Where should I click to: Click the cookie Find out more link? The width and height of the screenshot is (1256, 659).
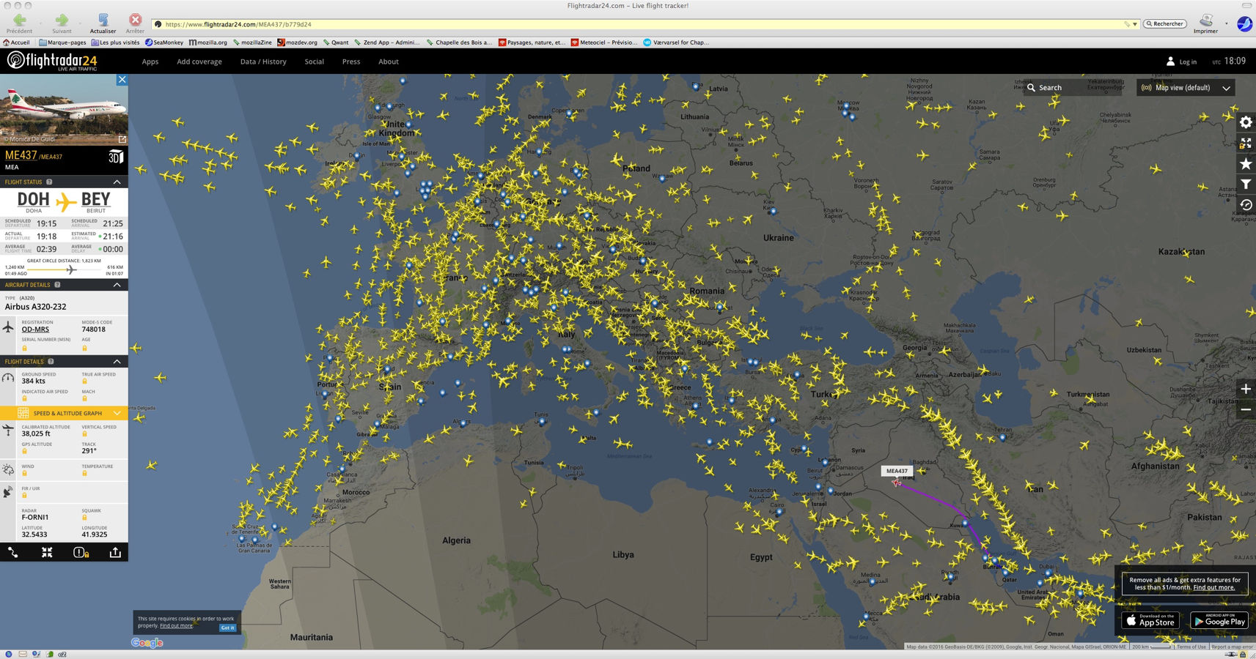click(176, 626)
